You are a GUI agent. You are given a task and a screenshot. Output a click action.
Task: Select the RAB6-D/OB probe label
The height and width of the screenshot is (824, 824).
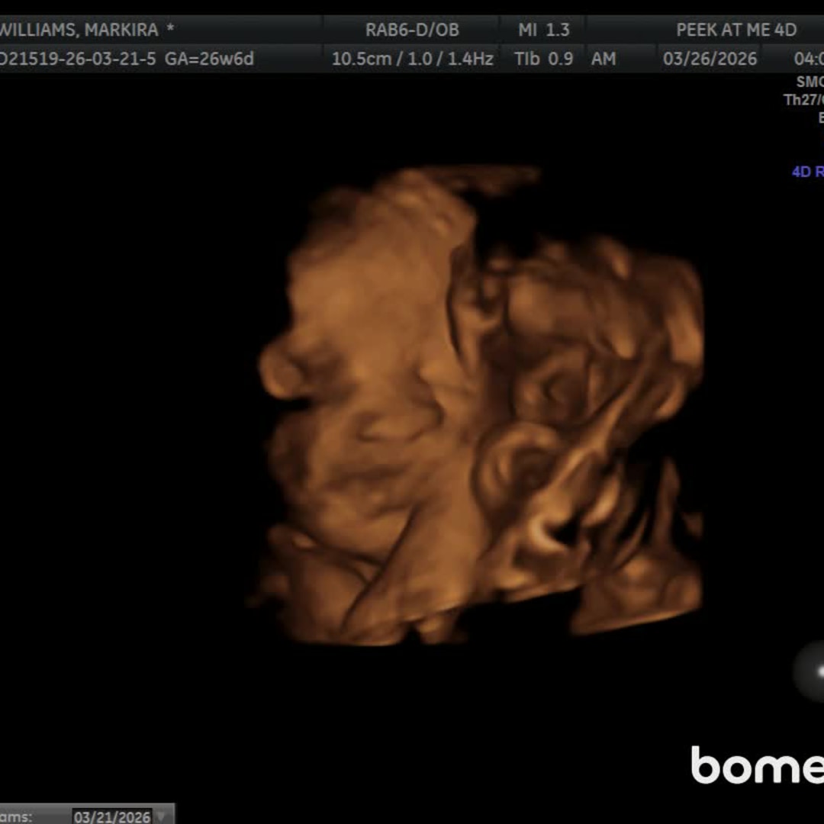tap(410, 30)
